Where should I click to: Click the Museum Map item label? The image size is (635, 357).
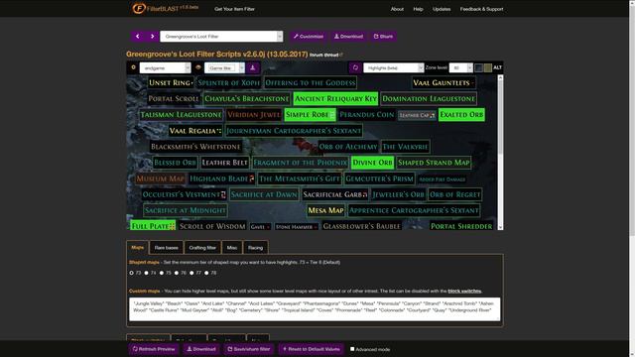(160, 178)
